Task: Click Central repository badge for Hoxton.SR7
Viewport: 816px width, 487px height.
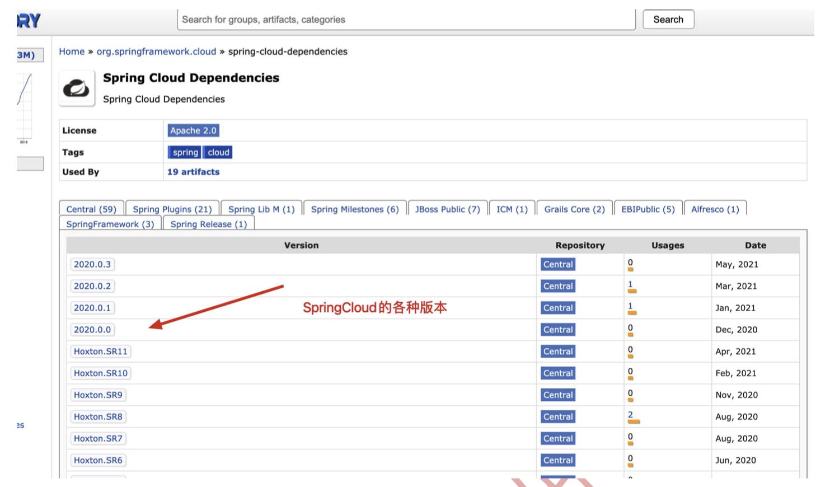Action: 558,439
